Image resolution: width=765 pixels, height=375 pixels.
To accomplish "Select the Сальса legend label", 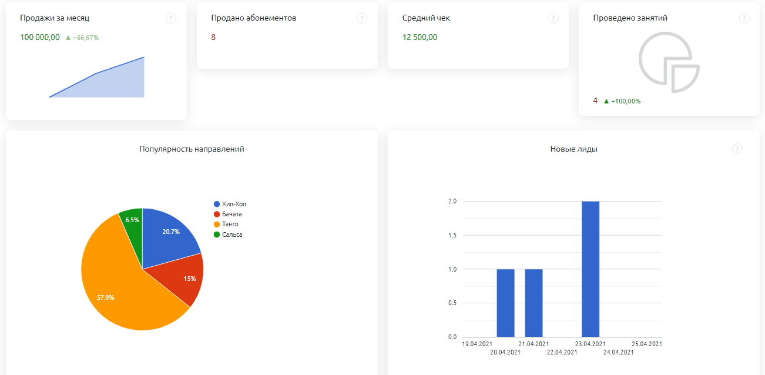I will 232,235.
